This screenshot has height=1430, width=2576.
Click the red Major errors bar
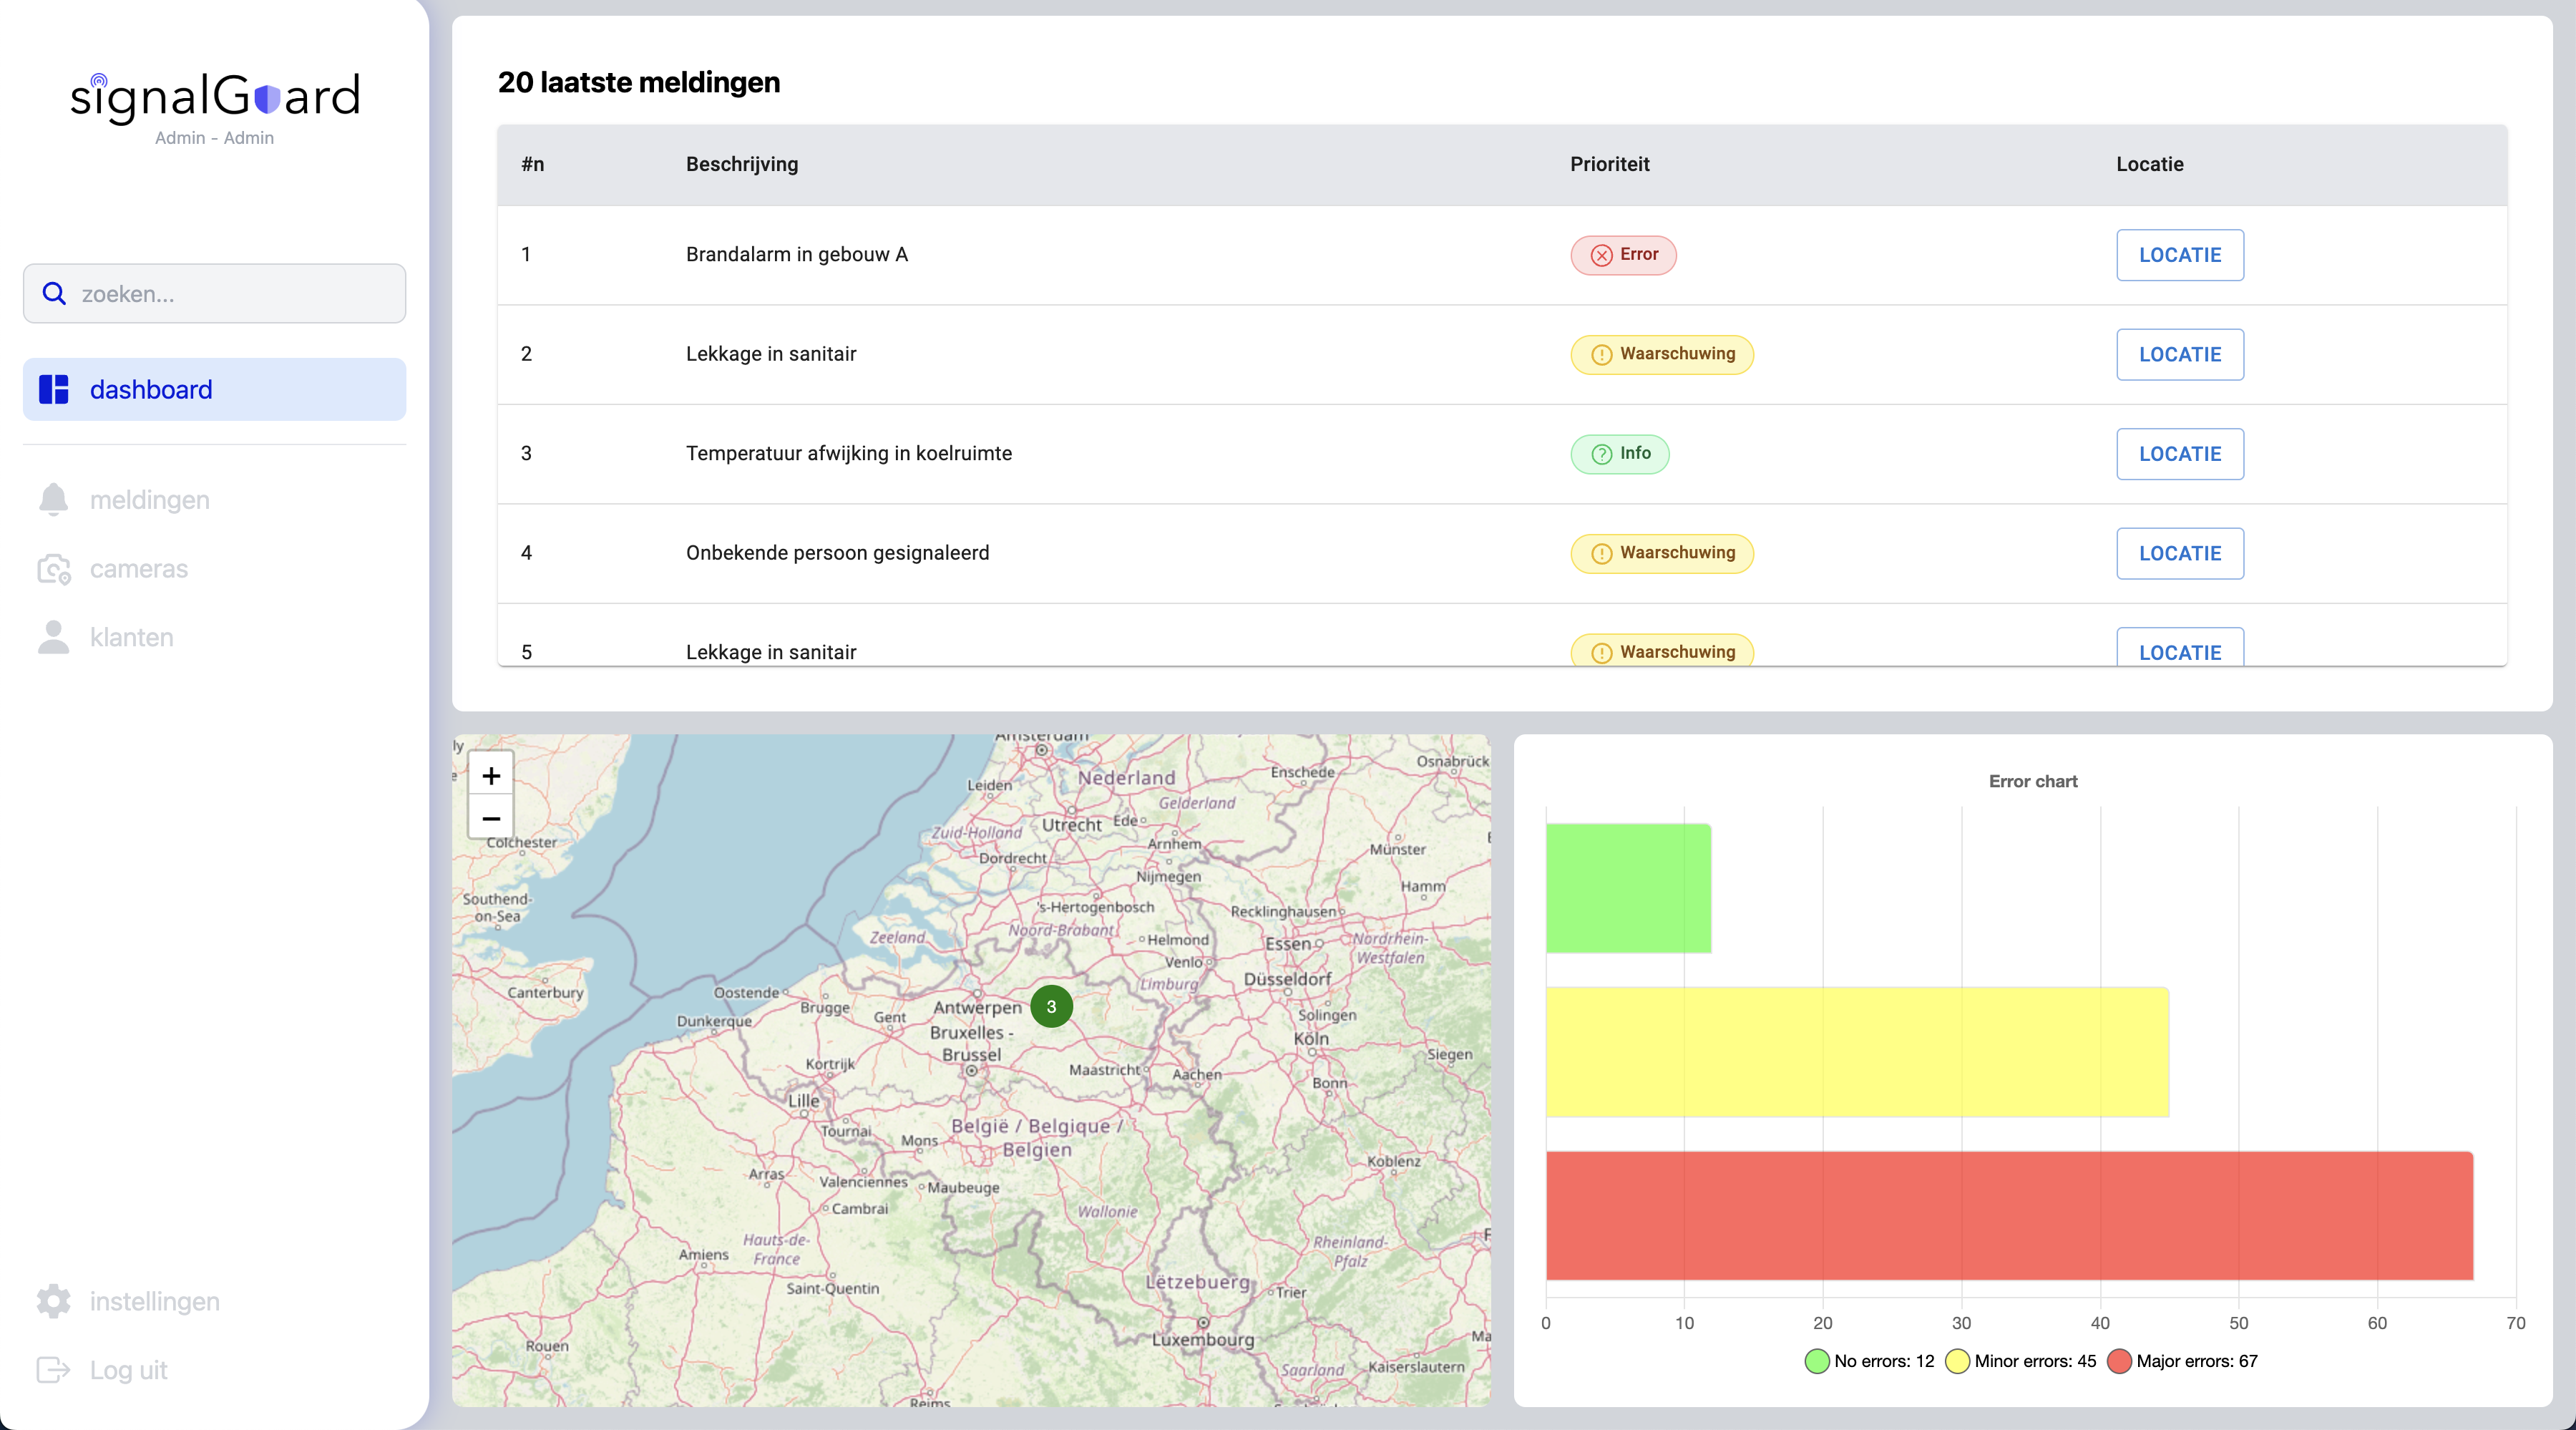pyautogui.click(x=2009, y=1216)
